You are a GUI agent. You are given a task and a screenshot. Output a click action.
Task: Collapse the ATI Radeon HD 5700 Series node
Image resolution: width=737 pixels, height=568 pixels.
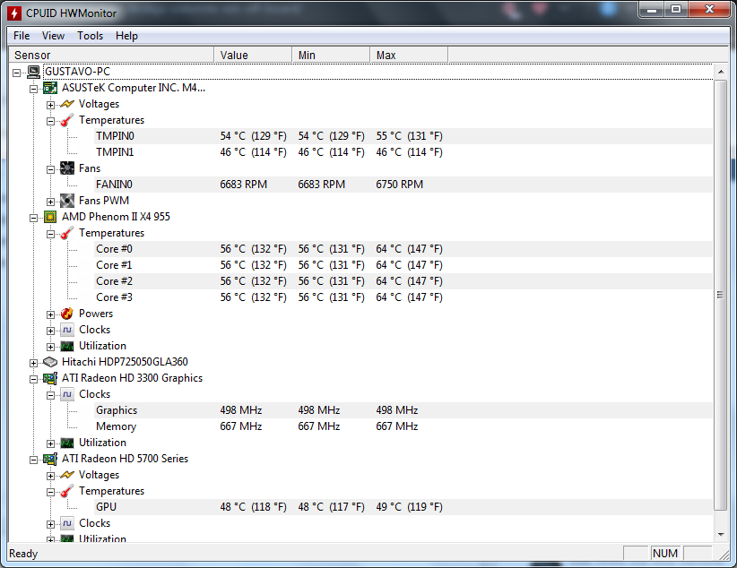coord(34,460)
